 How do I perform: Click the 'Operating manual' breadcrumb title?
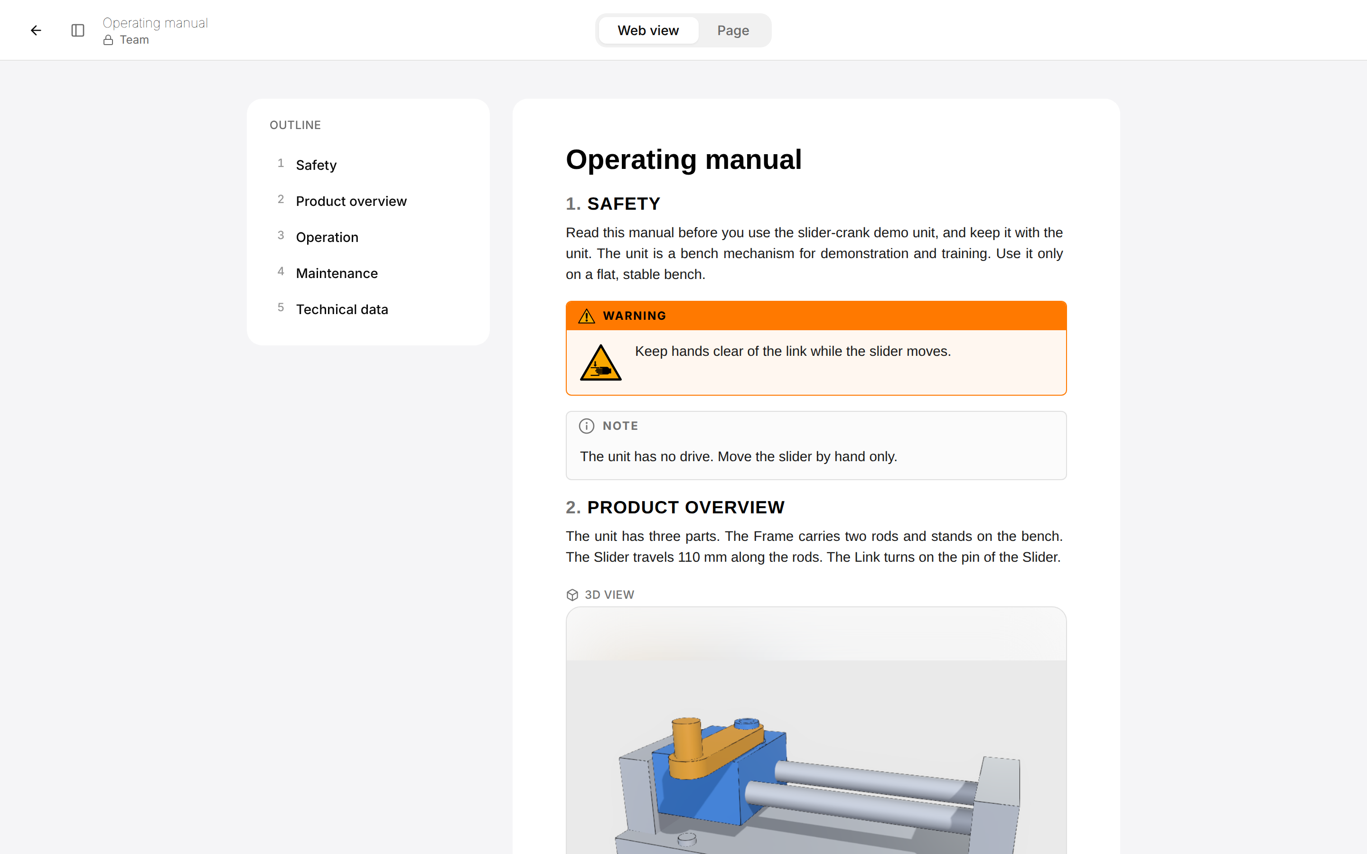coord(155,23)
